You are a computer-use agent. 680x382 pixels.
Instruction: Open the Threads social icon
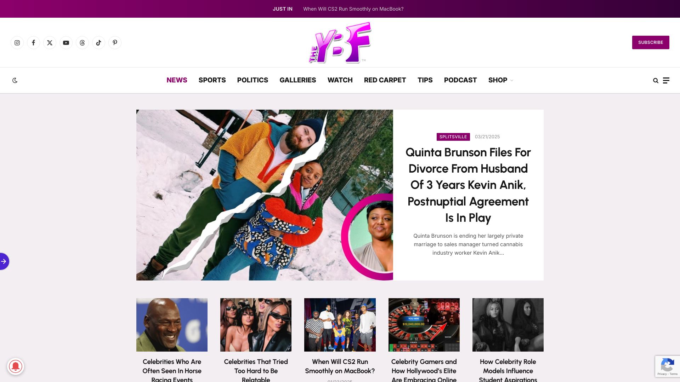pos(82,43)
